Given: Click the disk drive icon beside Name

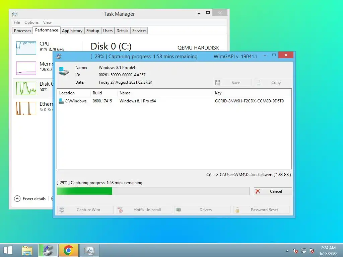Looking at the screenshot, I should tap(64, 71).
